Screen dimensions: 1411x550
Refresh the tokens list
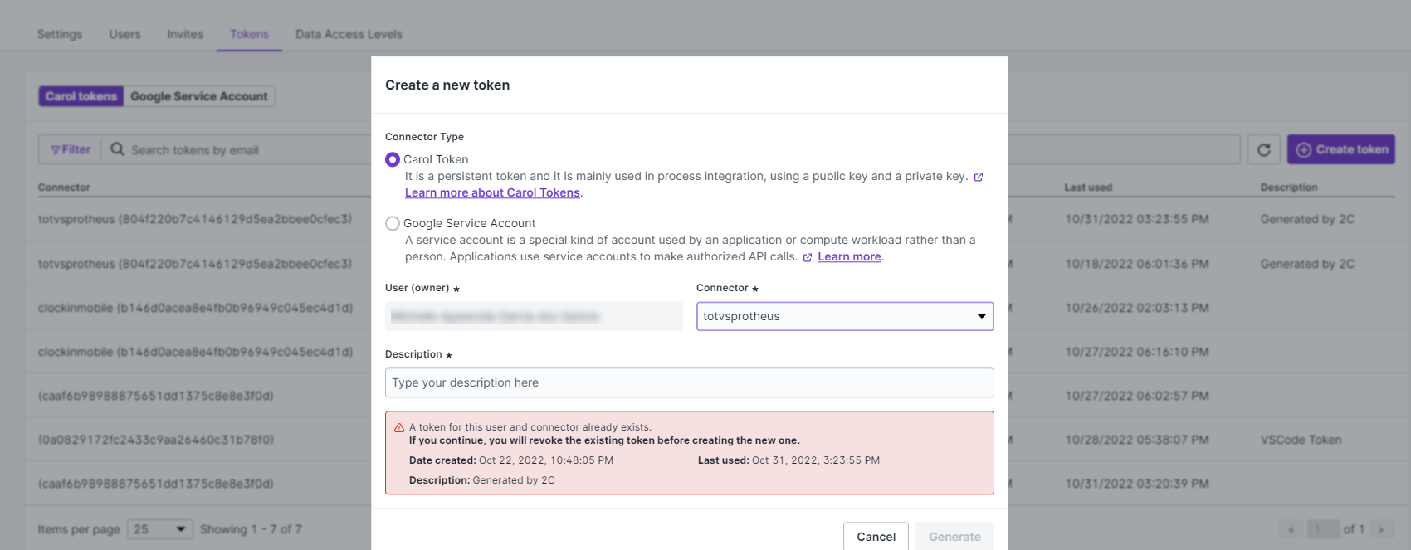[x=1264, y=150]
